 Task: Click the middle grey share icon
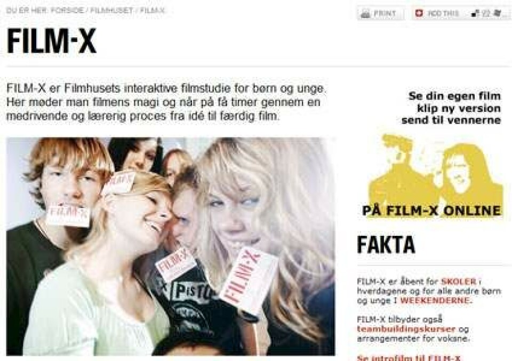(x=486, y=13)
